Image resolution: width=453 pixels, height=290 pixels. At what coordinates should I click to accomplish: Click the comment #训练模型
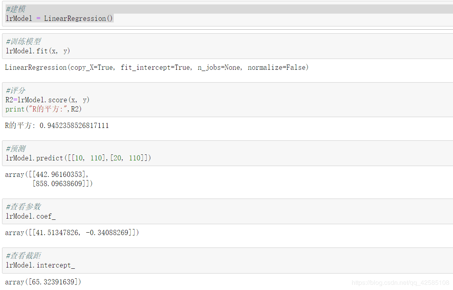[x=23, y=42]
